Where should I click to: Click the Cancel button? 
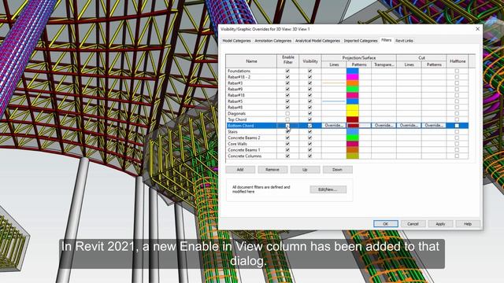413,224
